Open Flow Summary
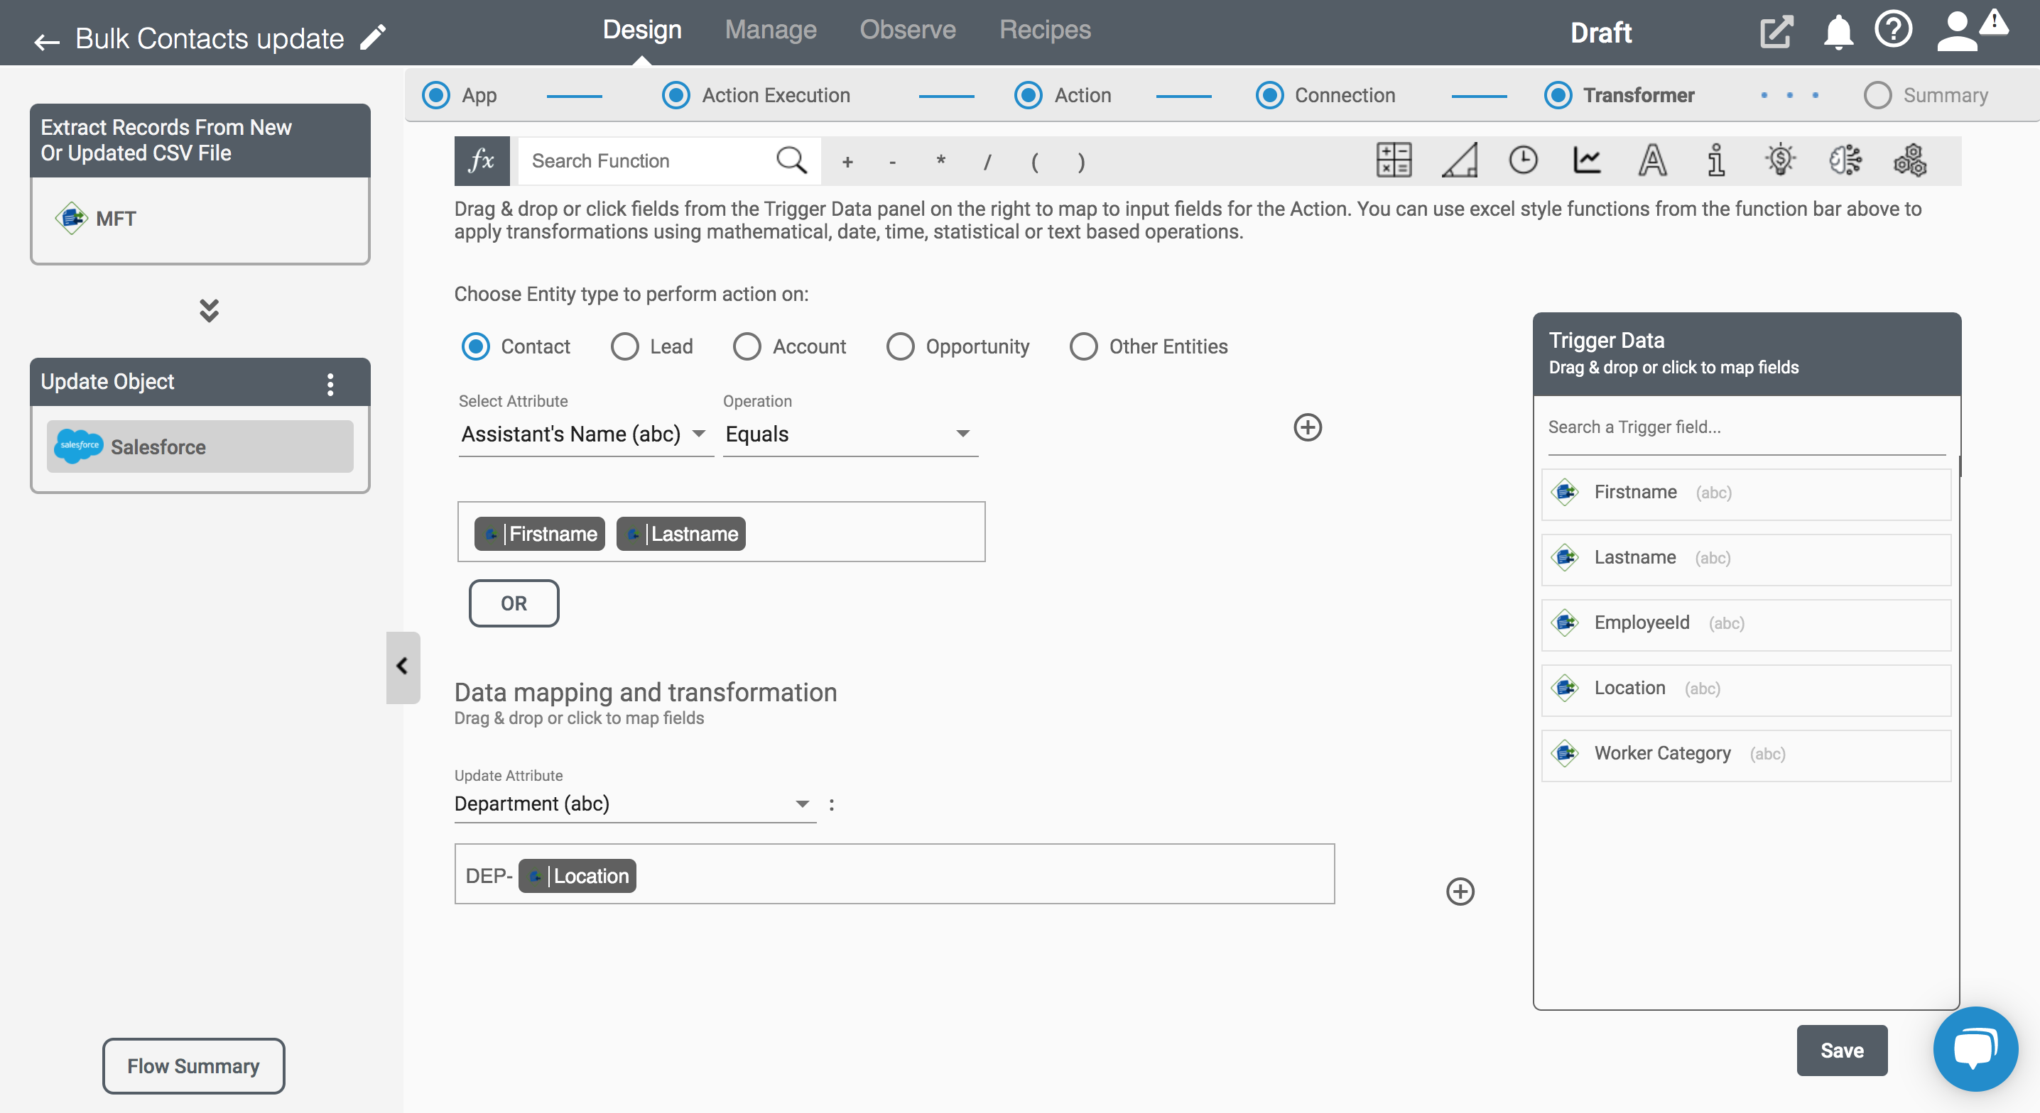The image size is (2040, 1113). click(x=193, y=1066)
